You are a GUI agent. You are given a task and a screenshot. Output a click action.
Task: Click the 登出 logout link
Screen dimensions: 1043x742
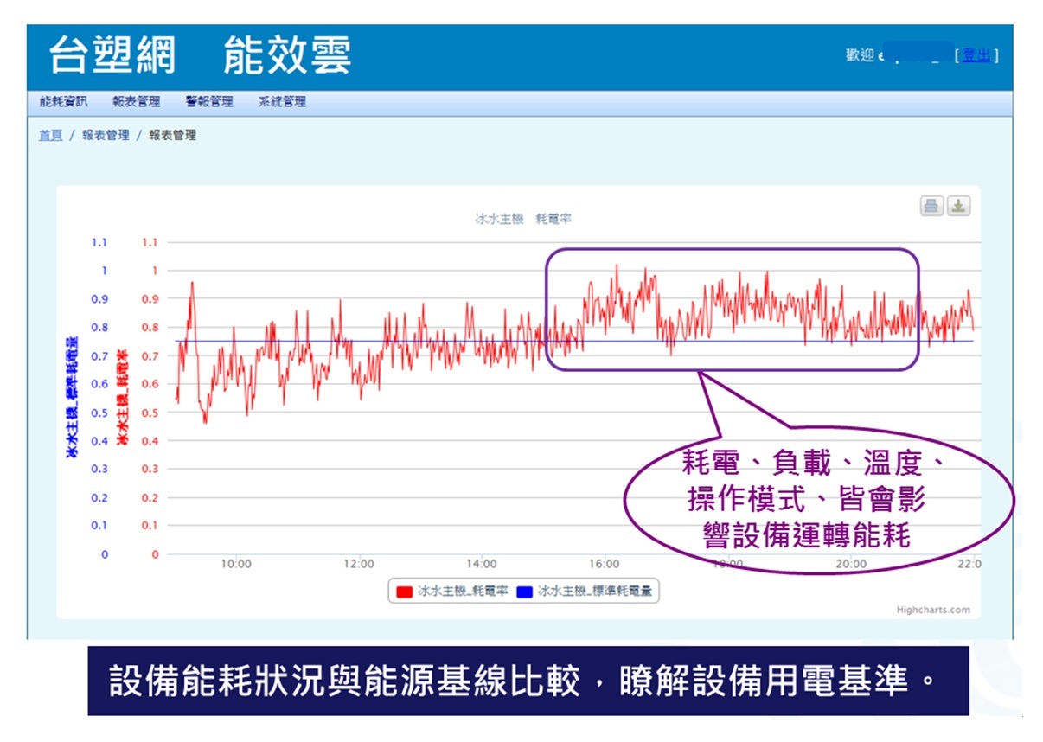pyautogui.click(x=976, y=56)
